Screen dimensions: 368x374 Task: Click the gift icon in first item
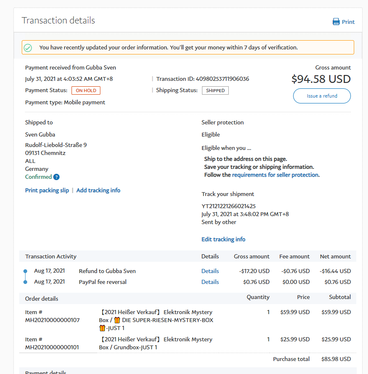[117, 320]
